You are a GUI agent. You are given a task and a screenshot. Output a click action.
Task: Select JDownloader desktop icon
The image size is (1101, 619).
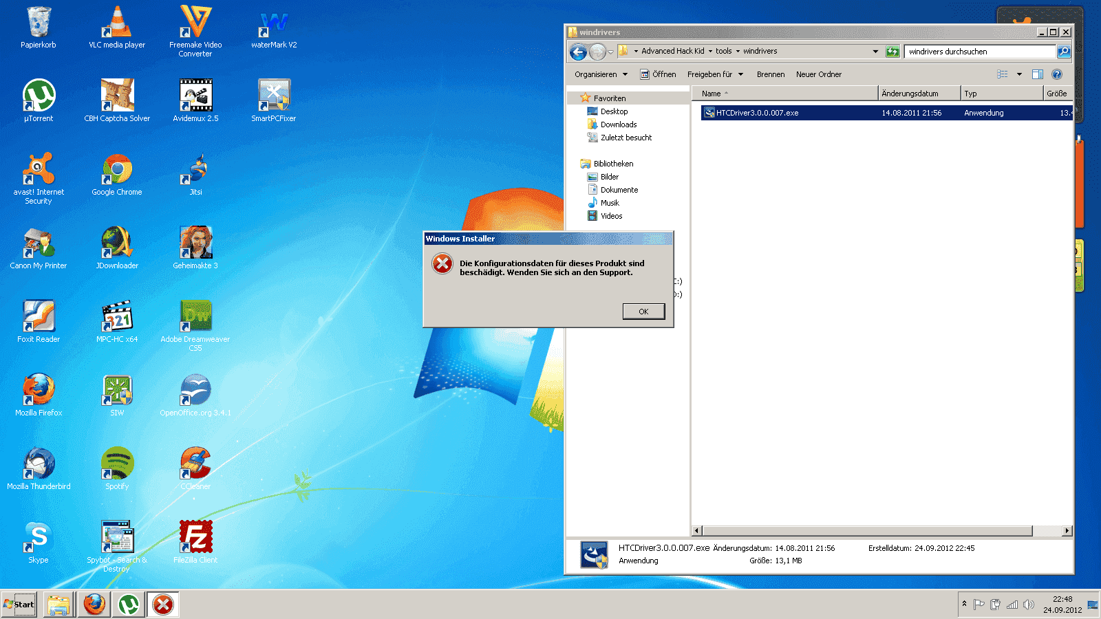coord(117,248)
